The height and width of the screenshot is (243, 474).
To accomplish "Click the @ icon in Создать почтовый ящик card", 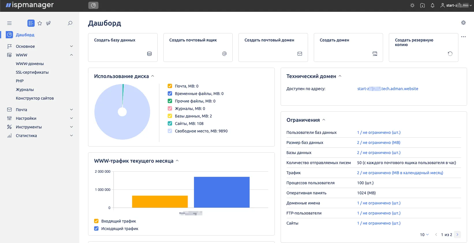I will tap(224, 54).
